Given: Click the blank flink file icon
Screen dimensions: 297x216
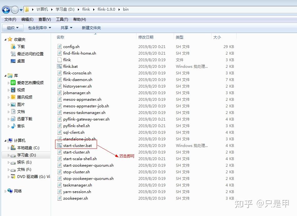Looking at the screenshot, I should pos(59,60).
